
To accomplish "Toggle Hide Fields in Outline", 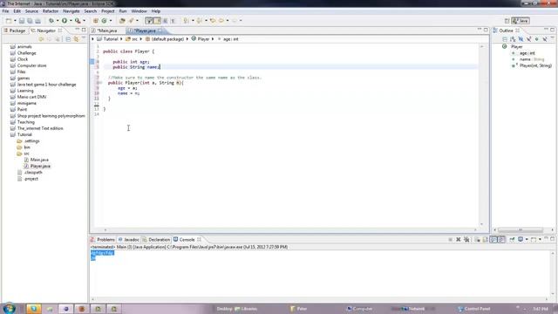I will tap(521, 38).
